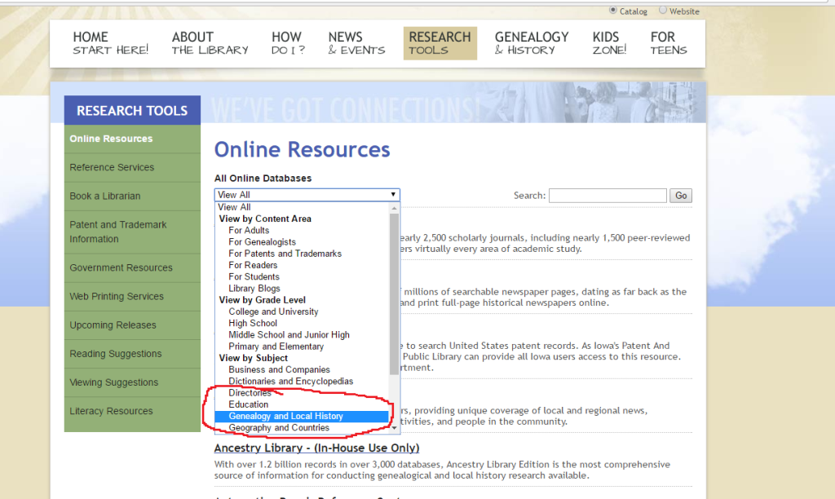Collapse the View All dropdown arrow
The image size is (835, 499).
[394, 195]
